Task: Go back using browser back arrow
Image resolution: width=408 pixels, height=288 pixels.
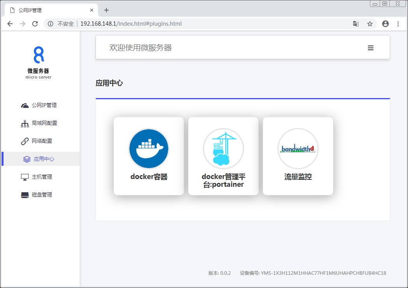Action: [x=10, y=24]
